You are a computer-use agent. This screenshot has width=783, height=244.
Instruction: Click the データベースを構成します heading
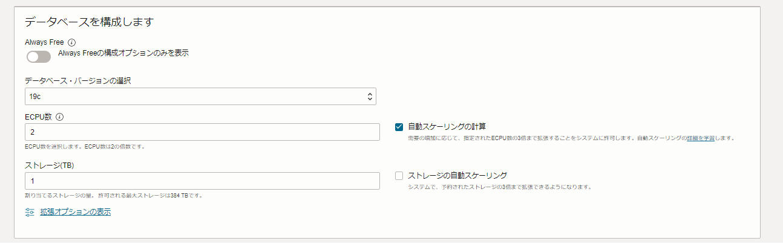coord(90,22)
